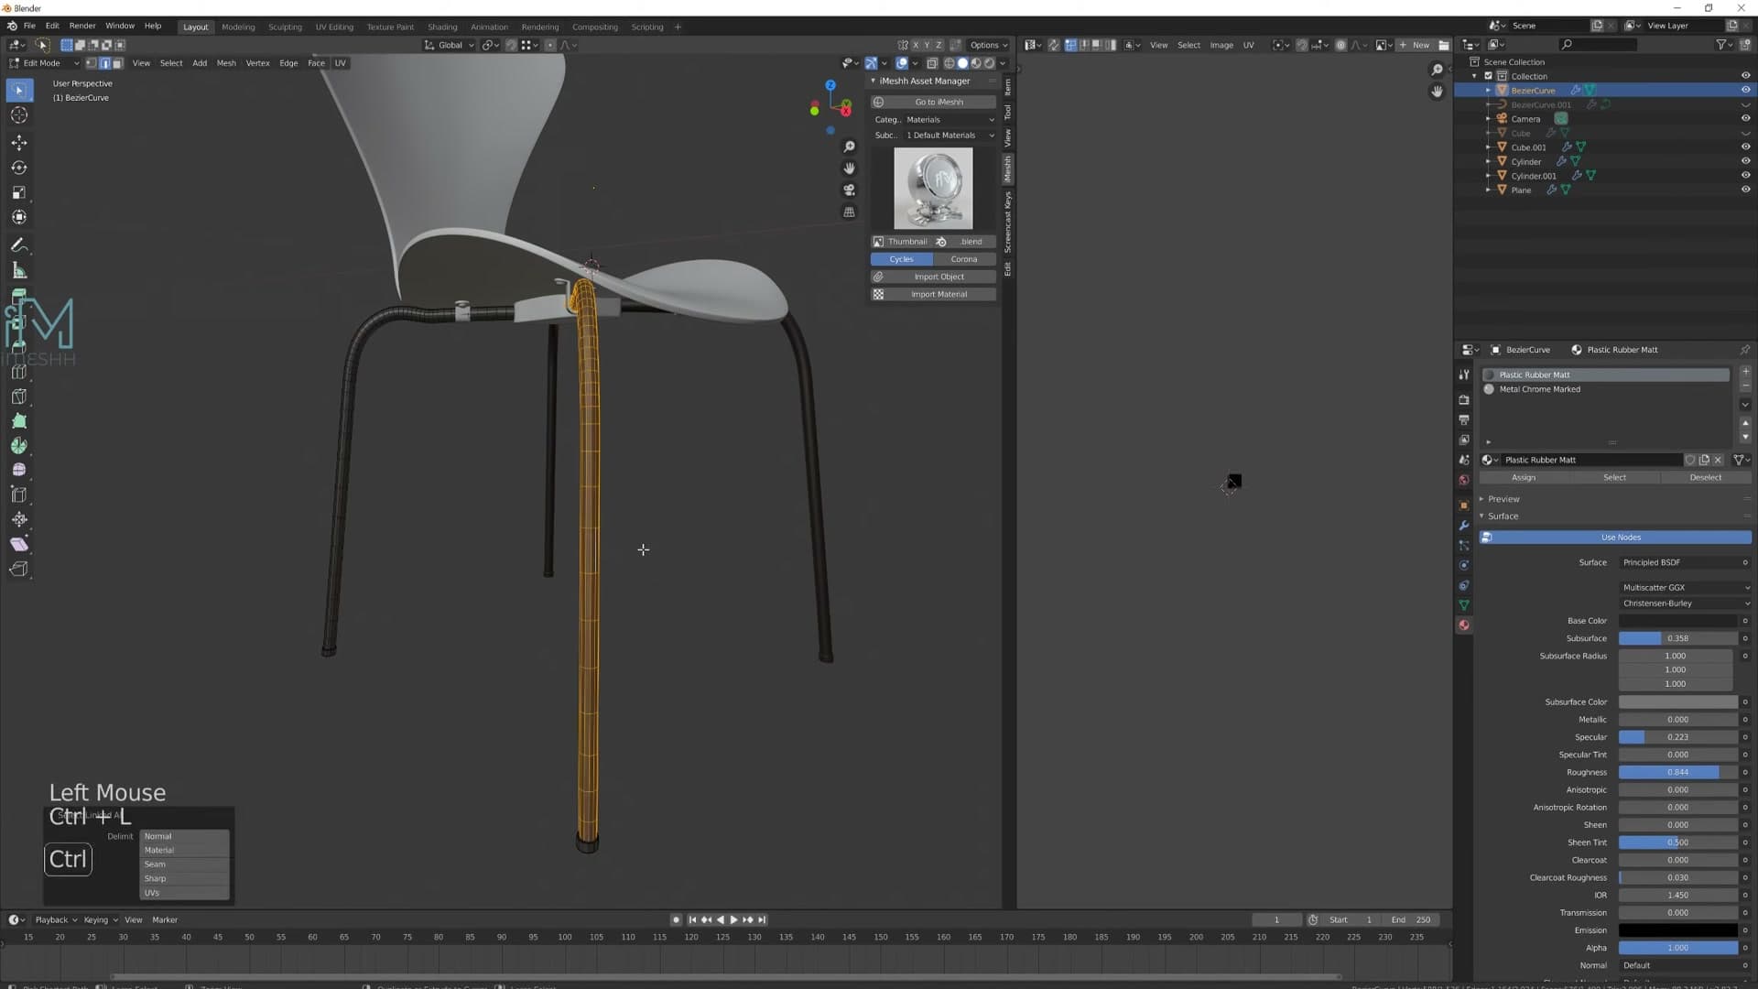Select the Transform tool
This screenshot has height=989, width=1758.
(19, 217)
